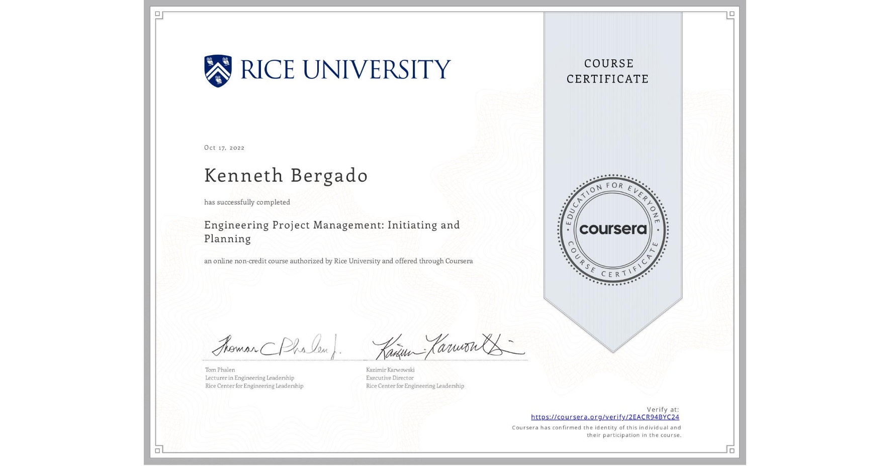The image size is (891, 466).
Task: Click the has successfully completed line
Action: pyautogui.click(x=247, y=202)
